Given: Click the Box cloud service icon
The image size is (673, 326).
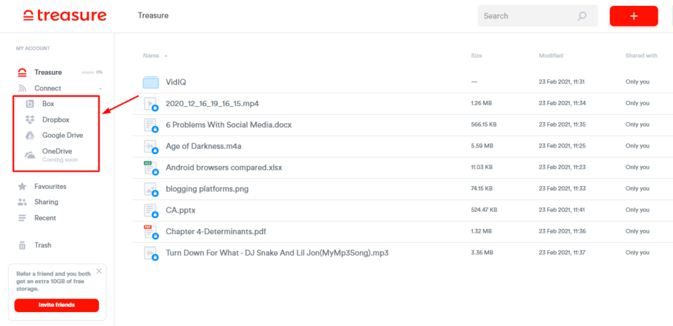Looking at the screenshot, I should [30, 104].
